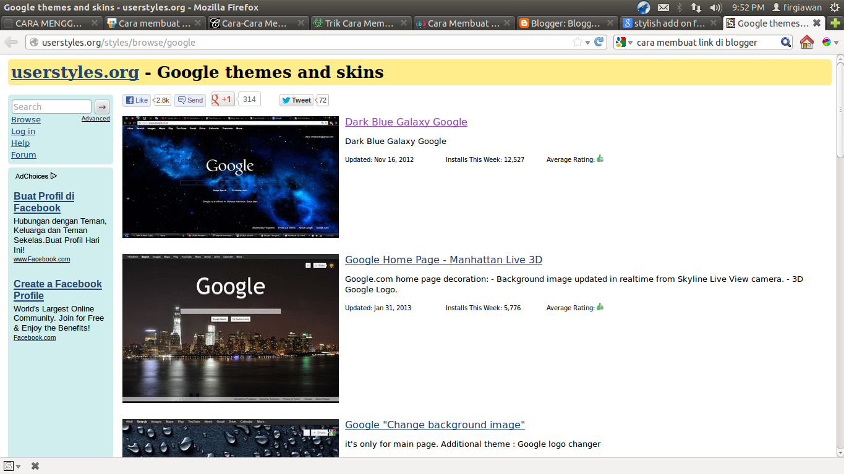
Task: Open Google Home Page - Manhattan Live 3D link
Action: point(443,260)
